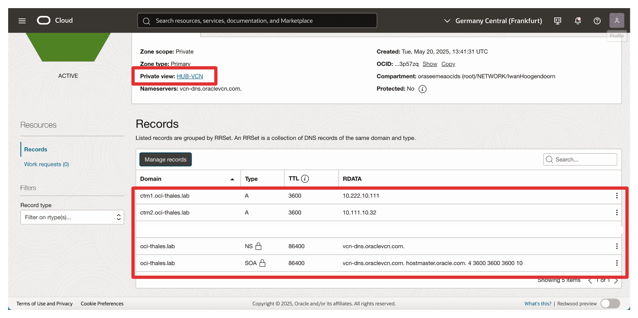
Task: Go to the previous records page arrow
Action: 590,281
